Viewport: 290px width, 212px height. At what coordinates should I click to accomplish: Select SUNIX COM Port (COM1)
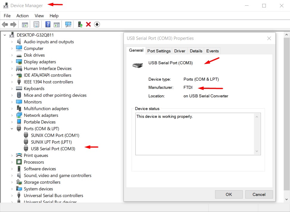[x=55, y=135]
